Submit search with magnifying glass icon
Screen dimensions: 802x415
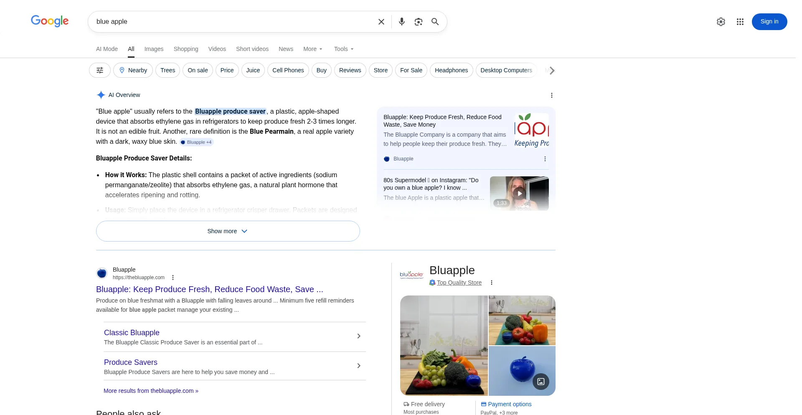point(435,22)
